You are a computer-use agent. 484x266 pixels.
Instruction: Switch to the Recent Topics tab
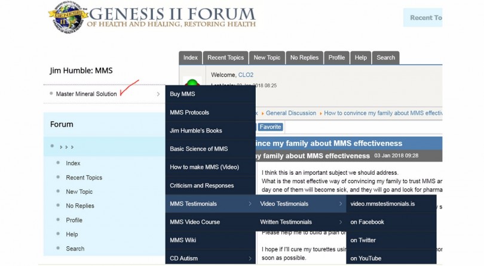pyautogui.click(x=225, y=58)
